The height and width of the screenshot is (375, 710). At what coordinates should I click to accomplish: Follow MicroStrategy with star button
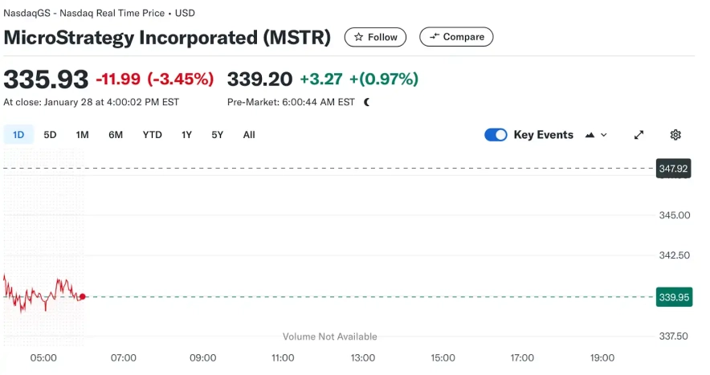tap(375, 37)
